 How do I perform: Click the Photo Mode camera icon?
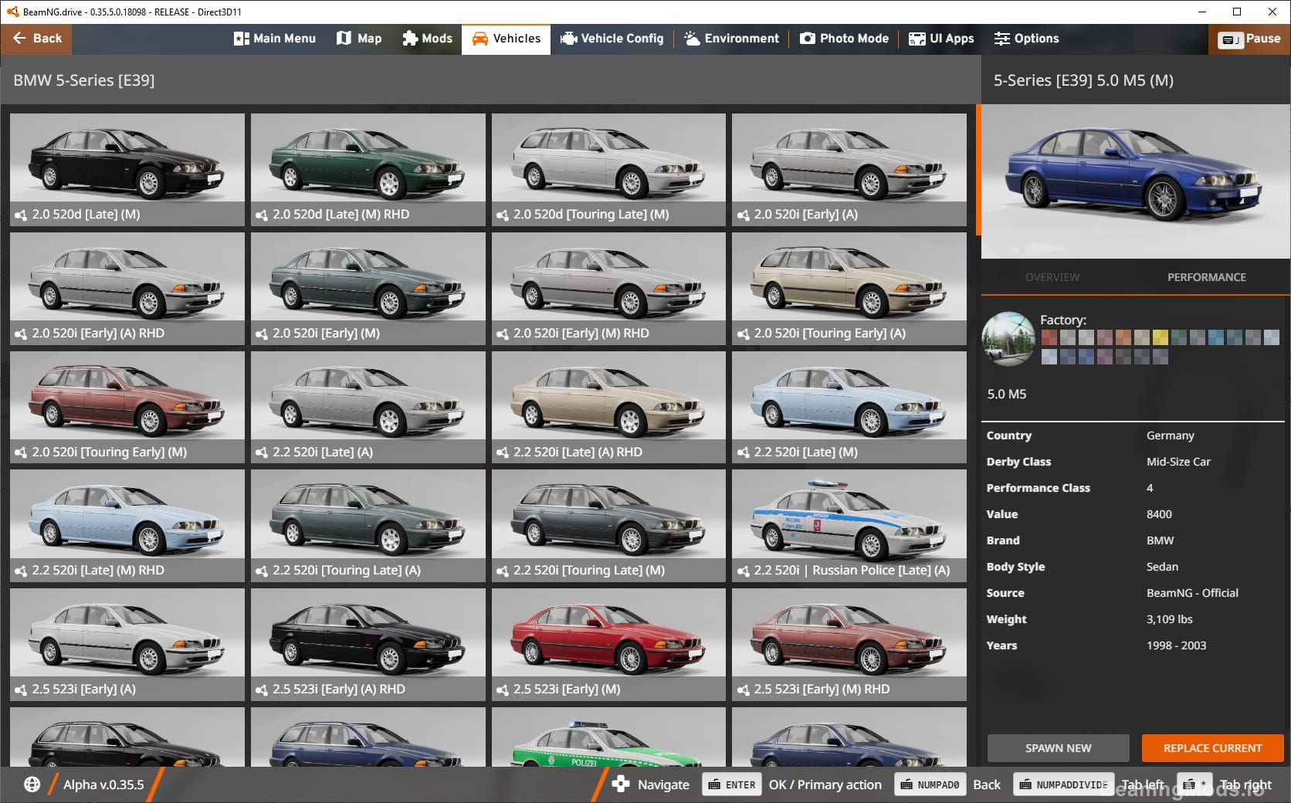click(x=807, y=39)
